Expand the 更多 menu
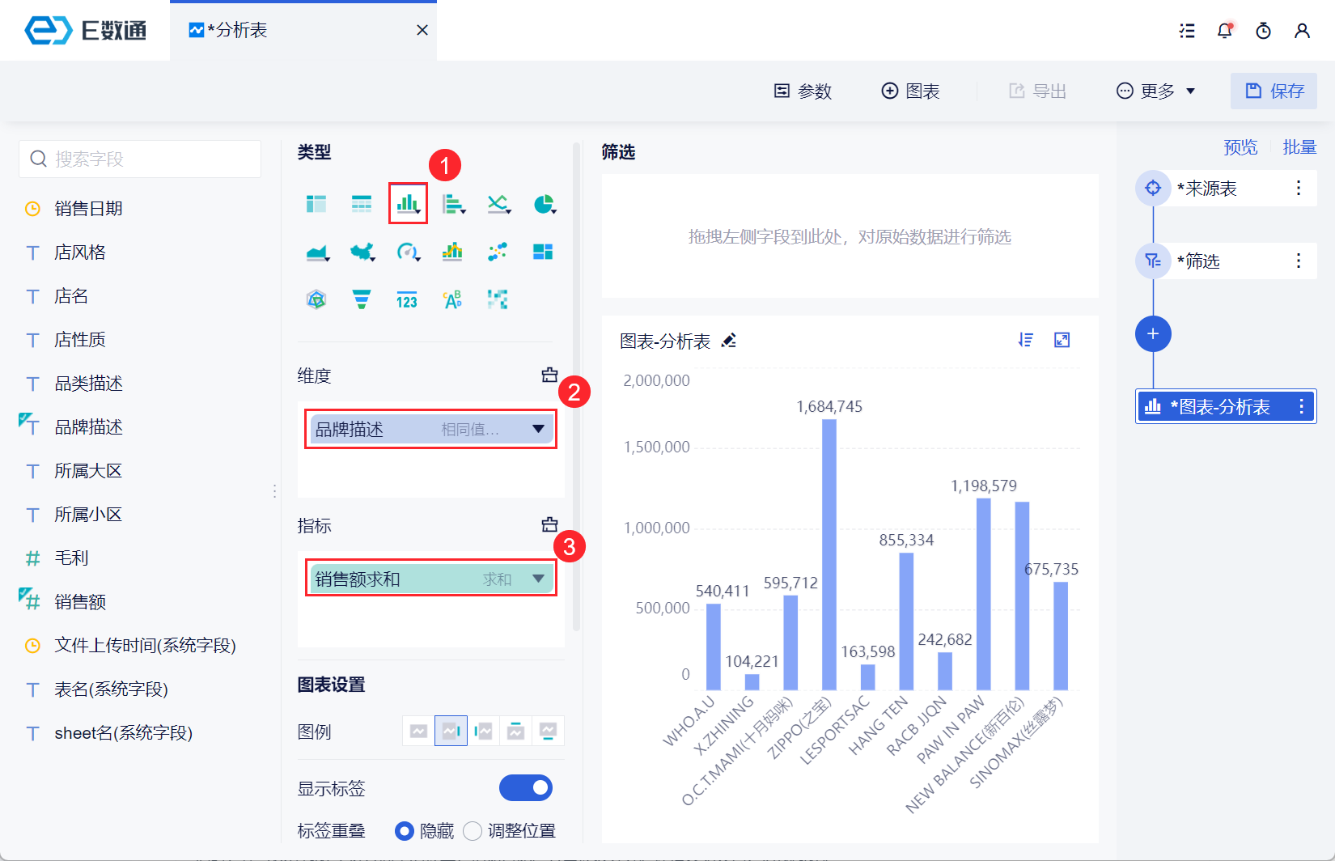Viewport: 1335px width, 861px height. coord(1155,91)
